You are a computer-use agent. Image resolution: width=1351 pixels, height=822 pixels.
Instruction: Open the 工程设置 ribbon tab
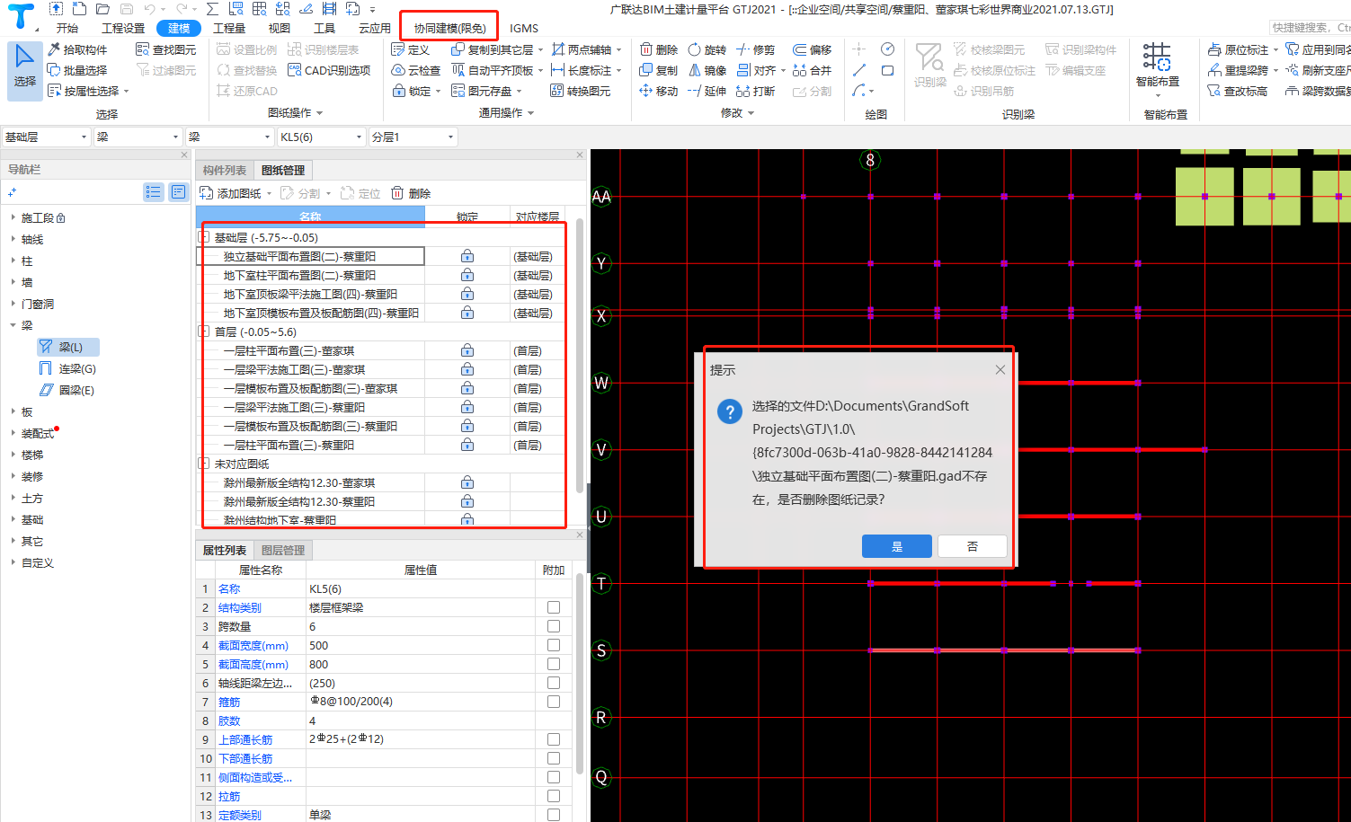point(123,28)
